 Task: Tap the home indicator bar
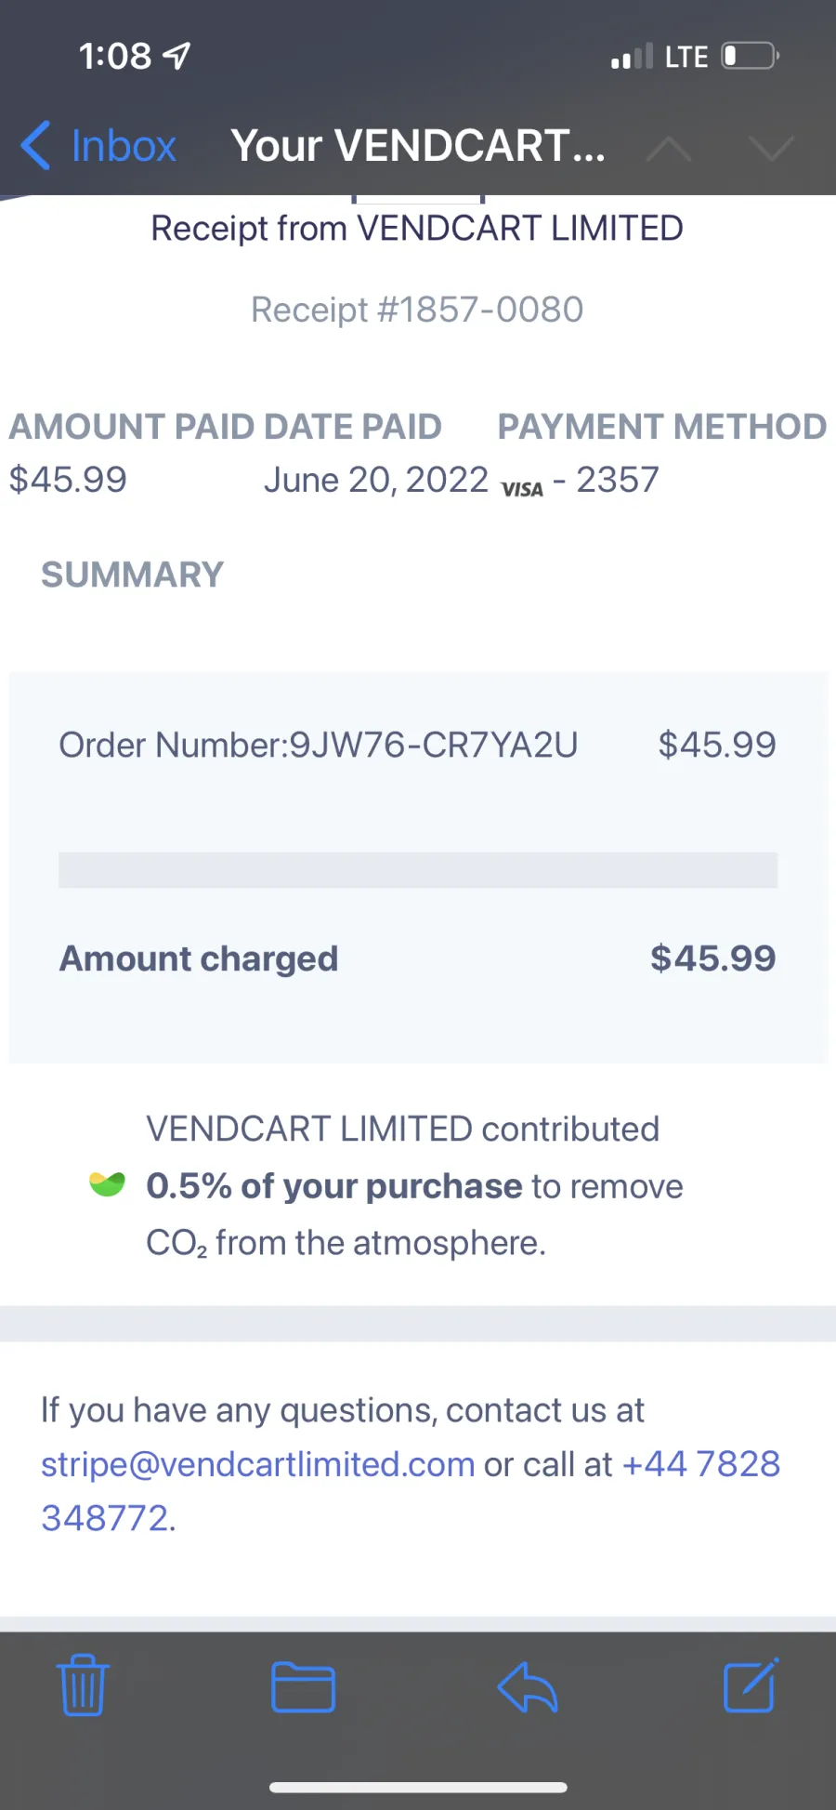(x=418, y=1787)
